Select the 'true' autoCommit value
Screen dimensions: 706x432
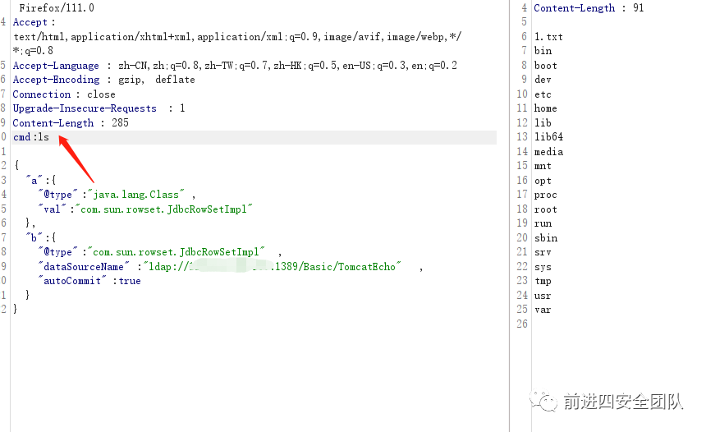(130, 281)
